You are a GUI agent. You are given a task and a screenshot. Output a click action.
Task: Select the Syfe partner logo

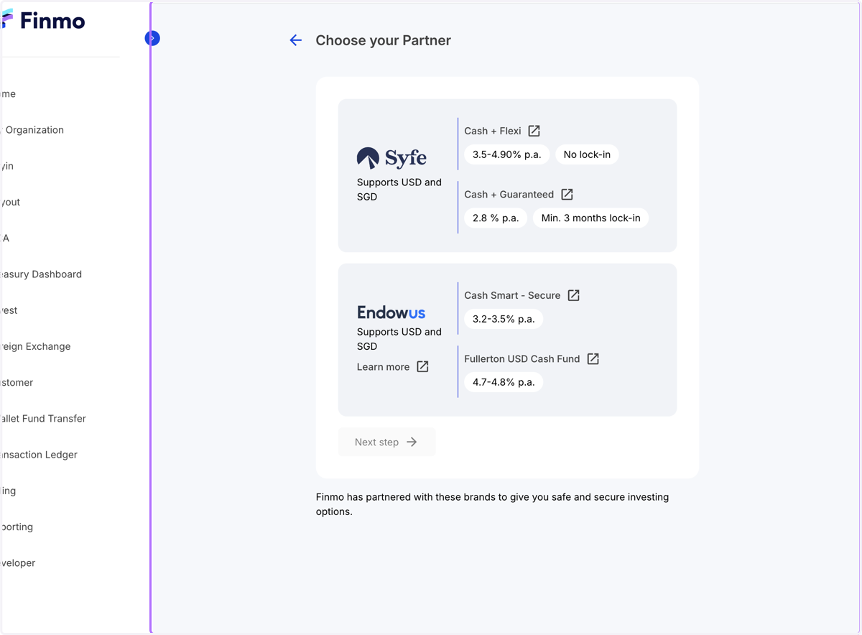(391, 158)
